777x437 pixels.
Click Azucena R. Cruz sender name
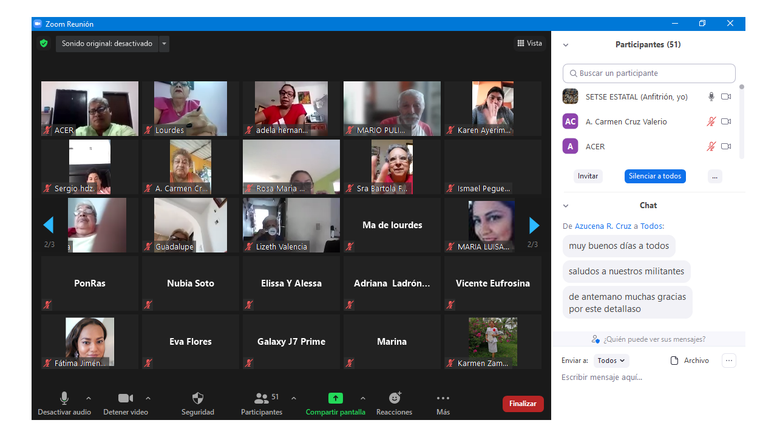point(603,226)
